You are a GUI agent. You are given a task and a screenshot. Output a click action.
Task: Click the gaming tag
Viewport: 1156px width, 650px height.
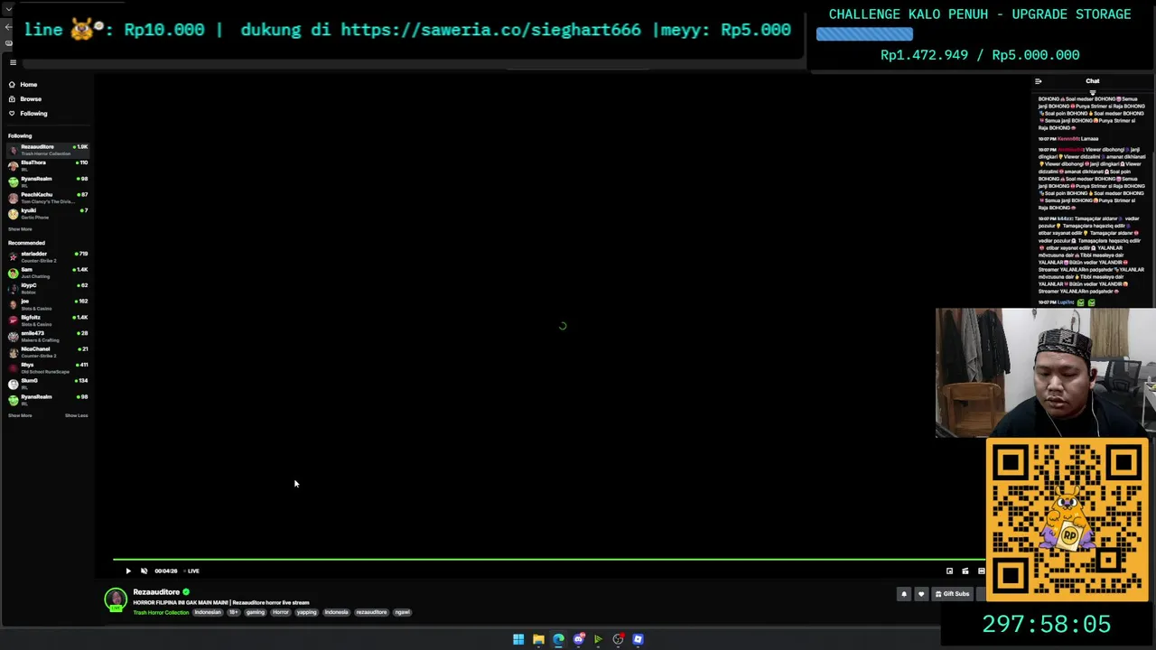point(256,612)
